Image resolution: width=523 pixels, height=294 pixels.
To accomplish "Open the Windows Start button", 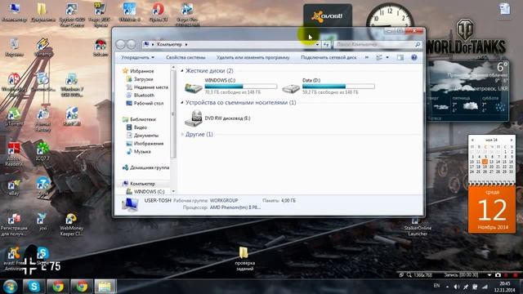I will coord(11,287).
